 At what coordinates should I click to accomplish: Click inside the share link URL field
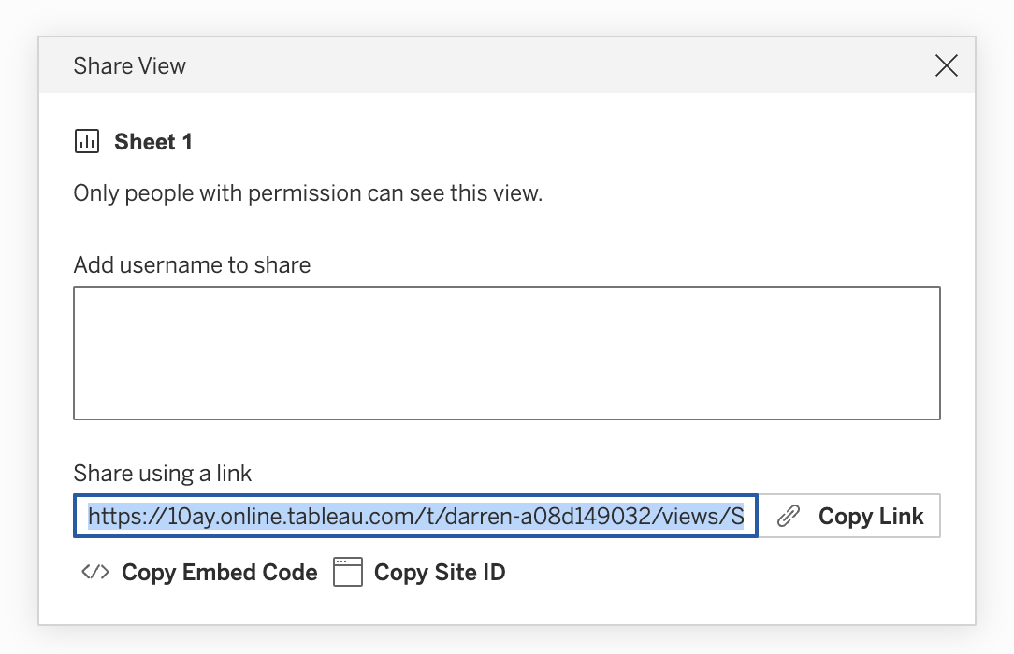tap(415, 516)
